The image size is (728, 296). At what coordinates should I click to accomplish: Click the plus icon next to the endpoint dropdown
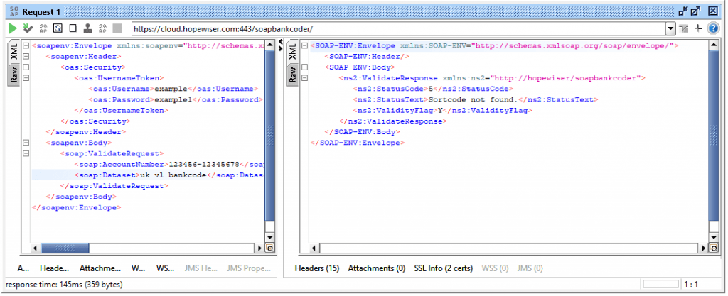click(x=699, y=28)
